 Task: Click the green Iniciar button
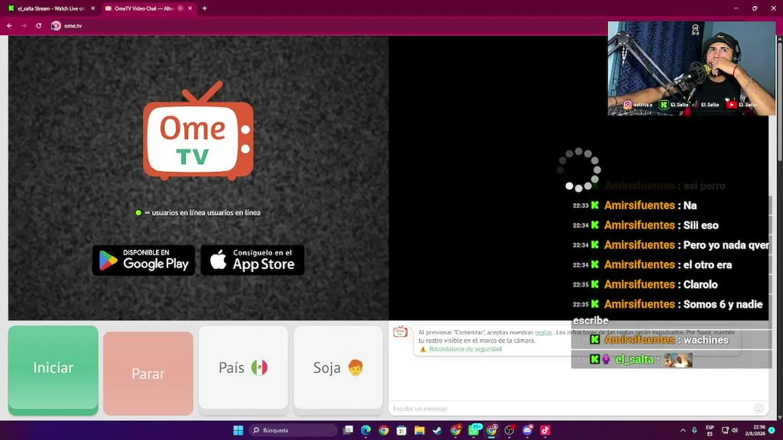53,370
